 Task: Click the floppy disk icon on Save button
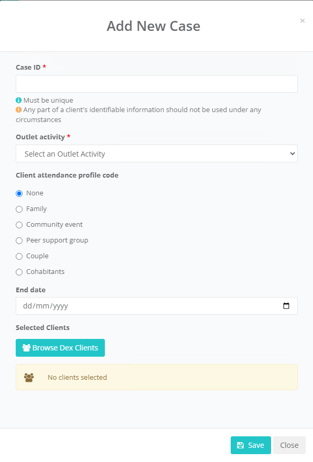point(241,445)
